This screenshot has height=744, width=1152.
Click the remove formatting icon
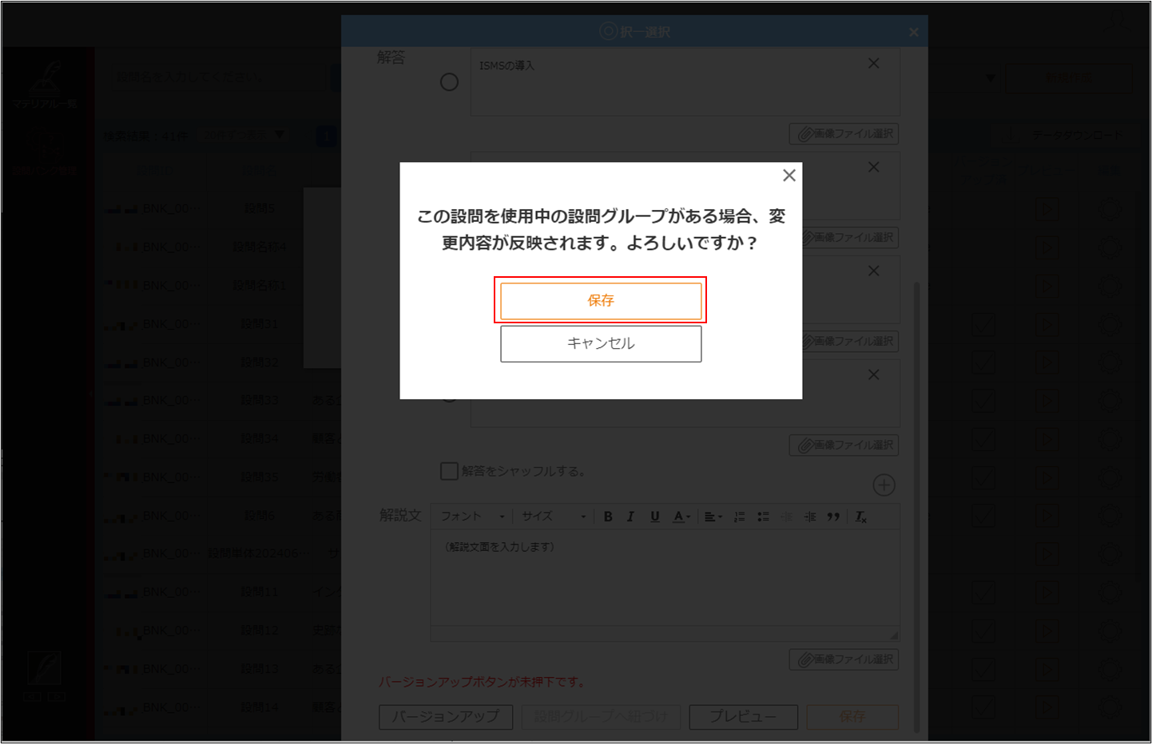pyautogui.click(x=860, y=516)
